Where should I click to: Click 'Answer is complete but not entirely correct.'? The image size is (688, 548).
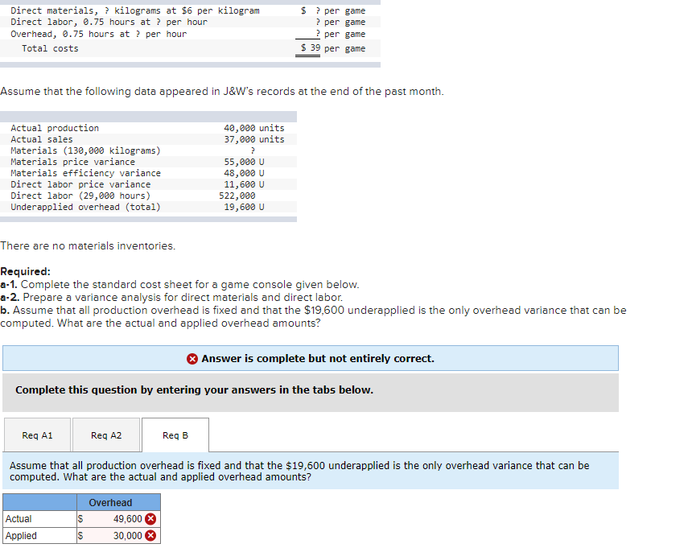click(x=318, y=358)
